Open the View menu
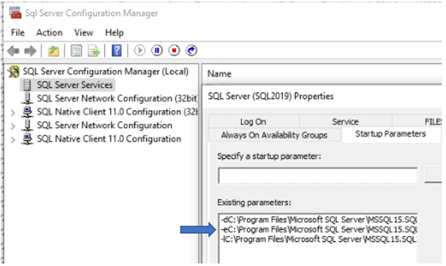 click(84, 33)
